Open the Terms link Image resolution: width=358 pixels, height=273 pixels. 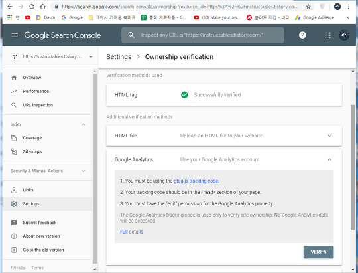[37, 268]
